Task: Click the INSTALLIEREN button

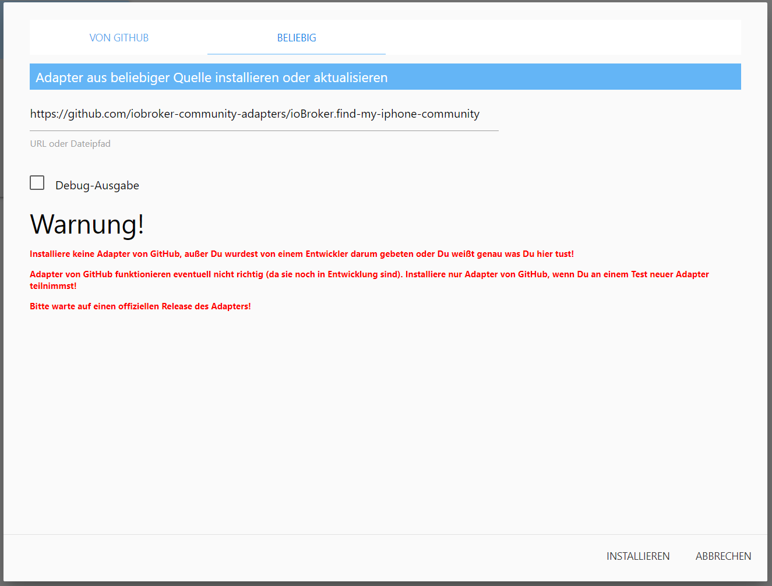Action: [638, 556]
